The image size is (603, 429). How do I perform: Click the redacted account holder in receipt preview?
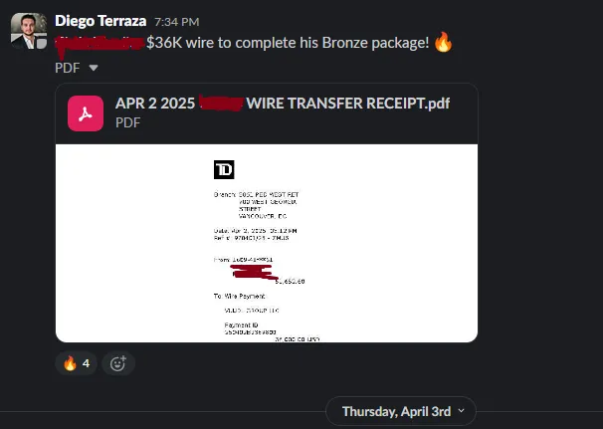click(x=254, y=272)
